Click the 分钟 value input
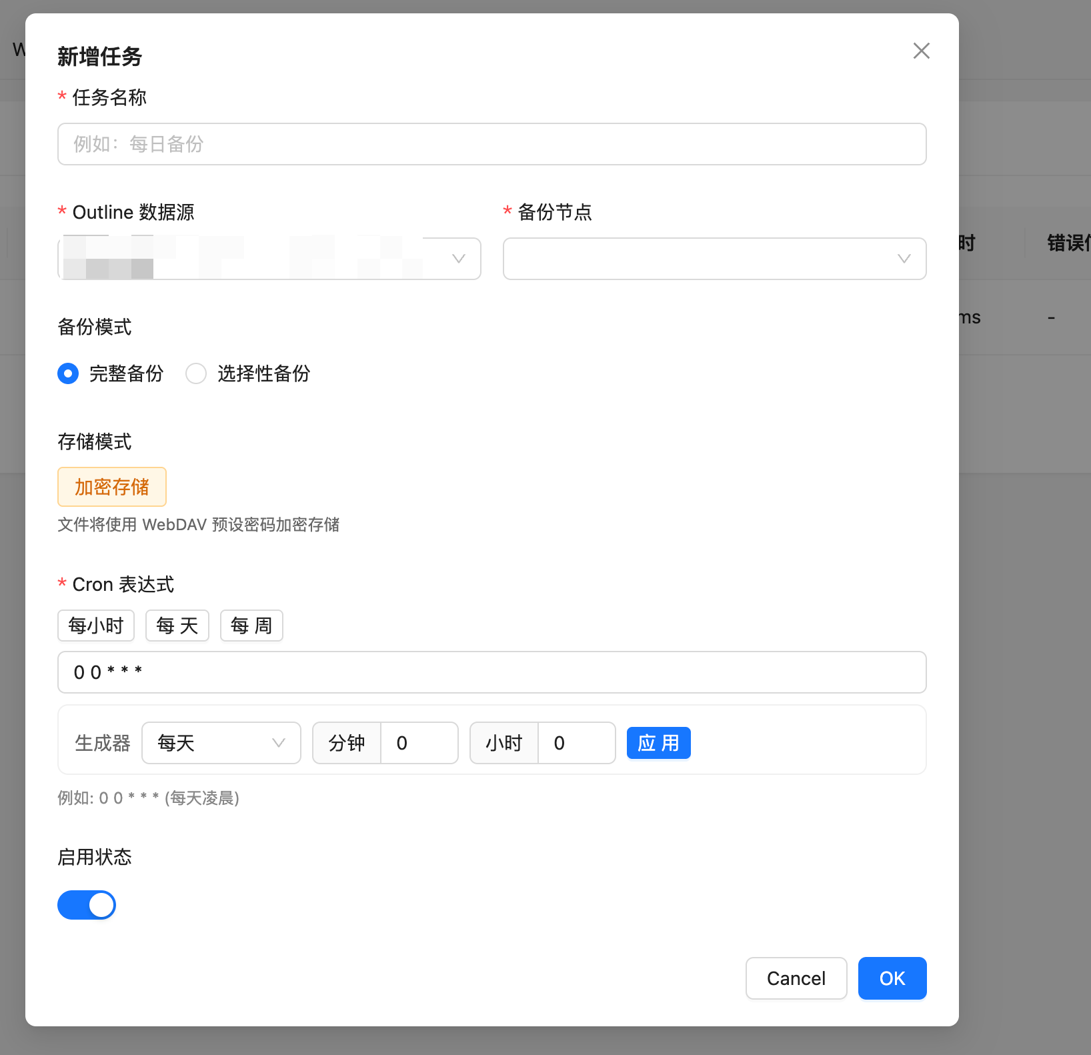Screen dimensions: 1091x1055 coord(419,743)
